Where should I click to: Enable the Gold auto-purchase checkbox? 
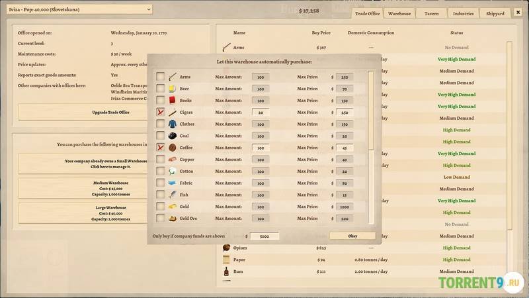[161, 207]
